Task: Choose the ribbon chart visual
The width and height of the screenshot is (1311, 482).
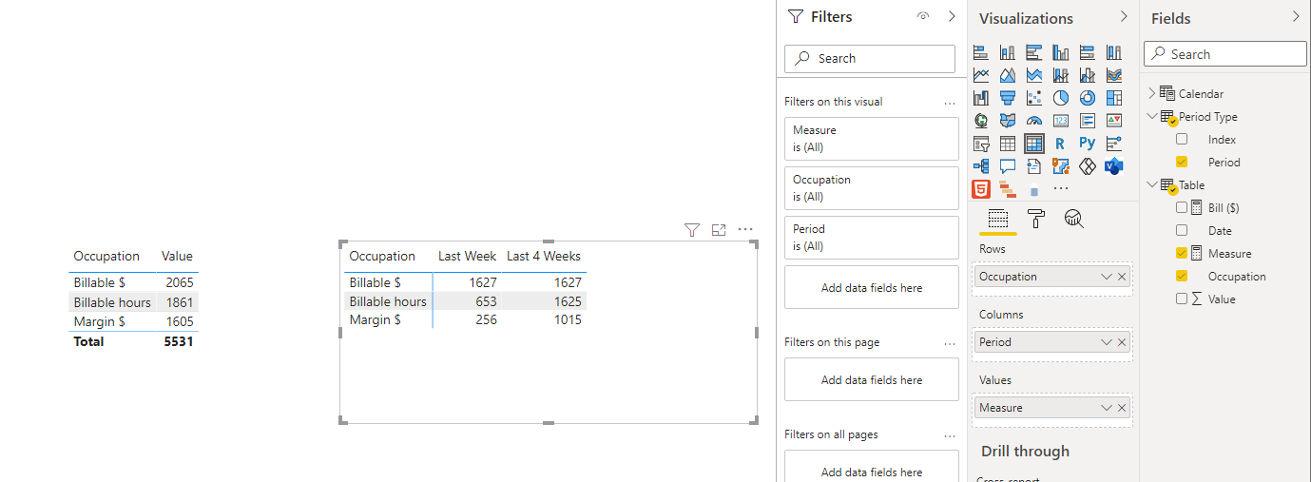Action: [x=1114, y=75]
